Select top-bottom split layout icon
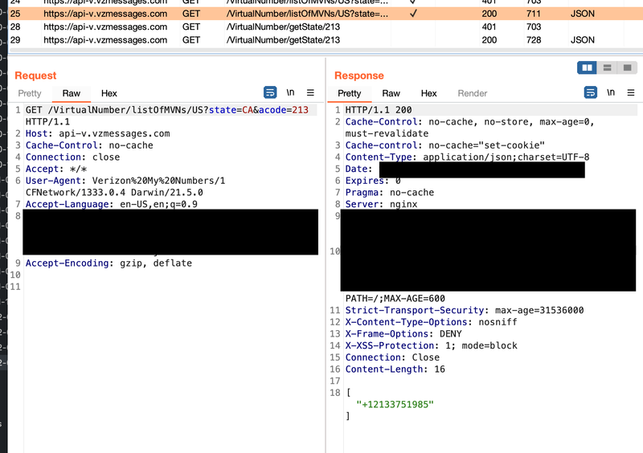The width and height of the screenshot is (643, 453). [608, 67]
